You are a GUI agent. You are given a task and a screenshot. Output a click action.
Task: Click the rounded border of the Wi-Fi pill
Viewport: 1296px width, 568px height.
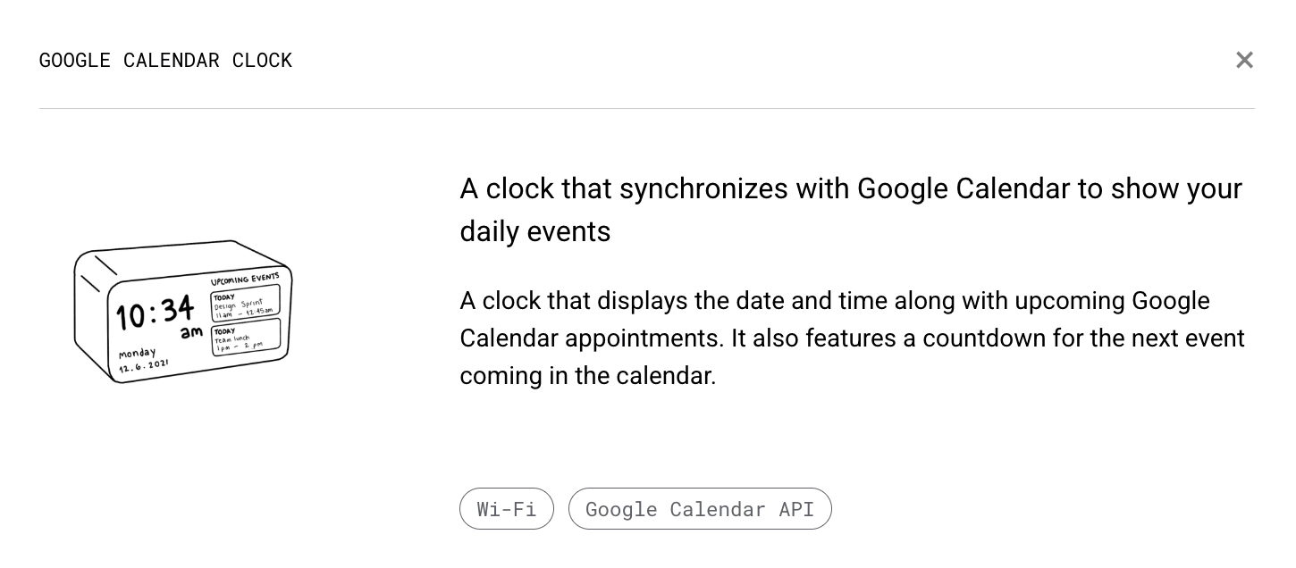507,489
